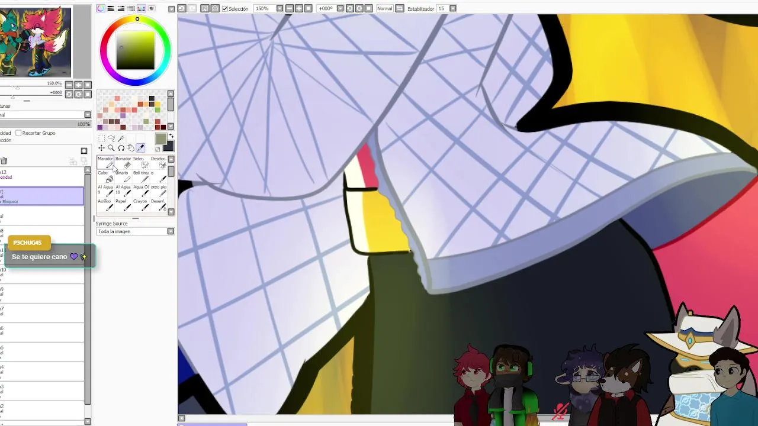Zoom in with top toolbar plus button

[x=299, y=8]
